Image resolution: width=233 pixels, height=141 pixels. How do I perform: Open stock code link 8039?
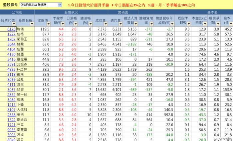tap(11, 79)
